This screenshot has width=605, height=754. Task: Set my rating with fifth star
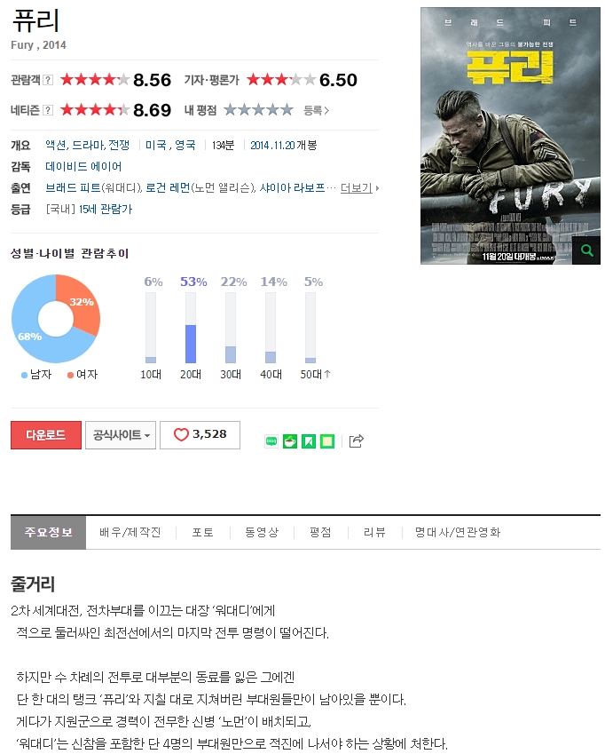287,110
